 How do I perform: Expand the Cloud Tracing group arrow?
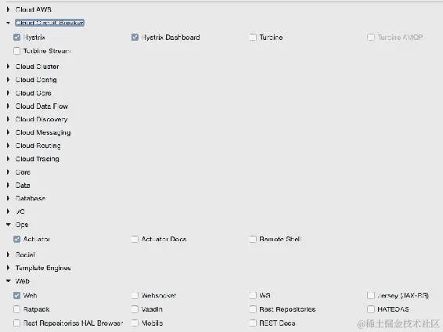tap(8, 159)
